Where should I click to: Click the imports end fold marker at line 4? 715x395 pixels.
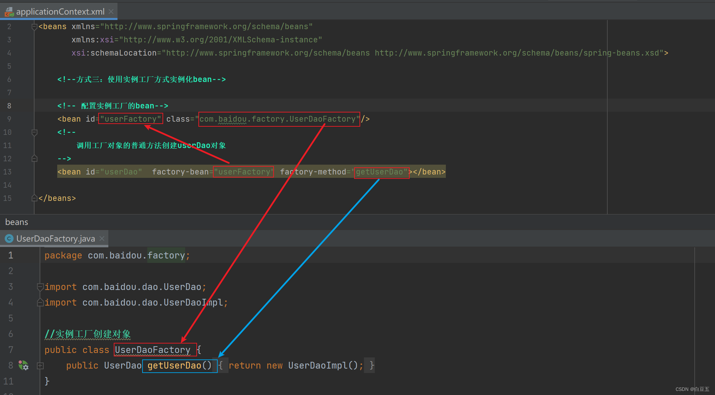tap(40, 302)
